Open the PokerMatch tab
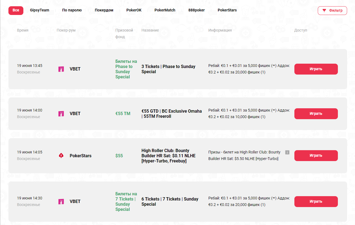This screenshot has width=355, height=225. coord(165,10)
